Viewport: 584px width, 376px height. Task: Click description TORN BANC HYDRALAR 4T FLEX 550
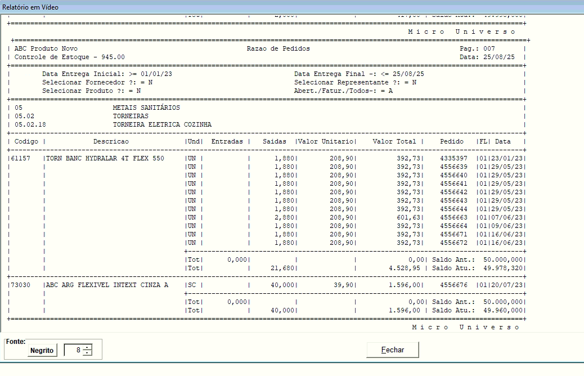pos(105,158)
